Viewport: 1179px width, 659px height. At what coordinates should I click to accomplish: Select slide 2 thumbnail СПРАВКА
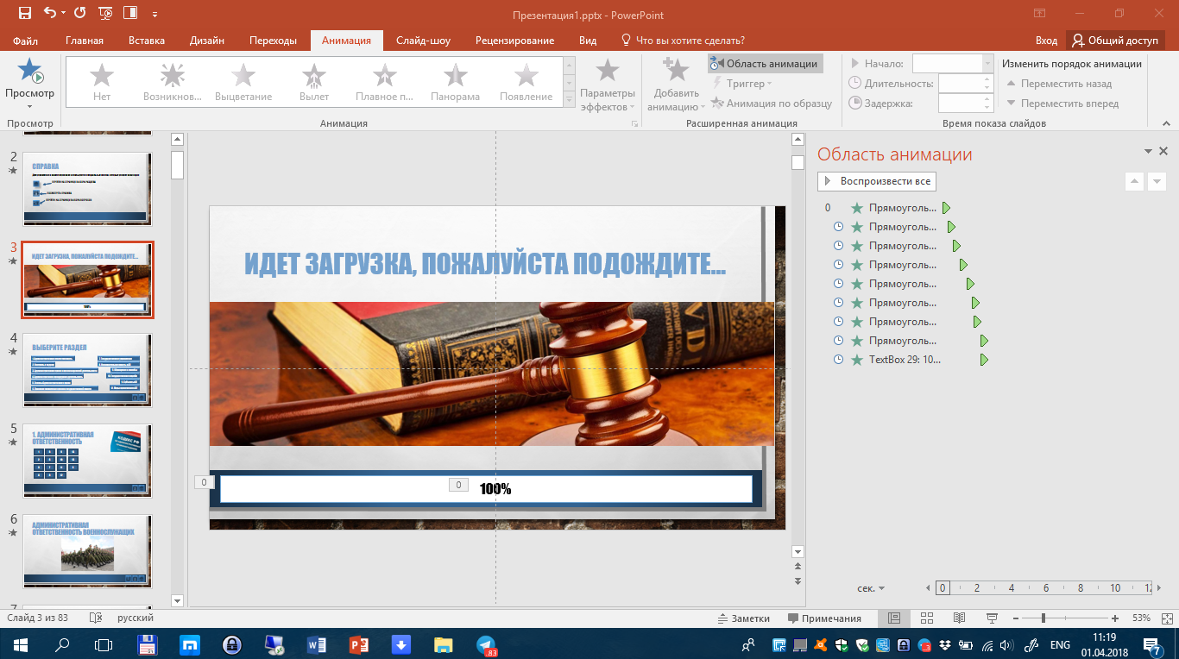click(x=87, y=189)
